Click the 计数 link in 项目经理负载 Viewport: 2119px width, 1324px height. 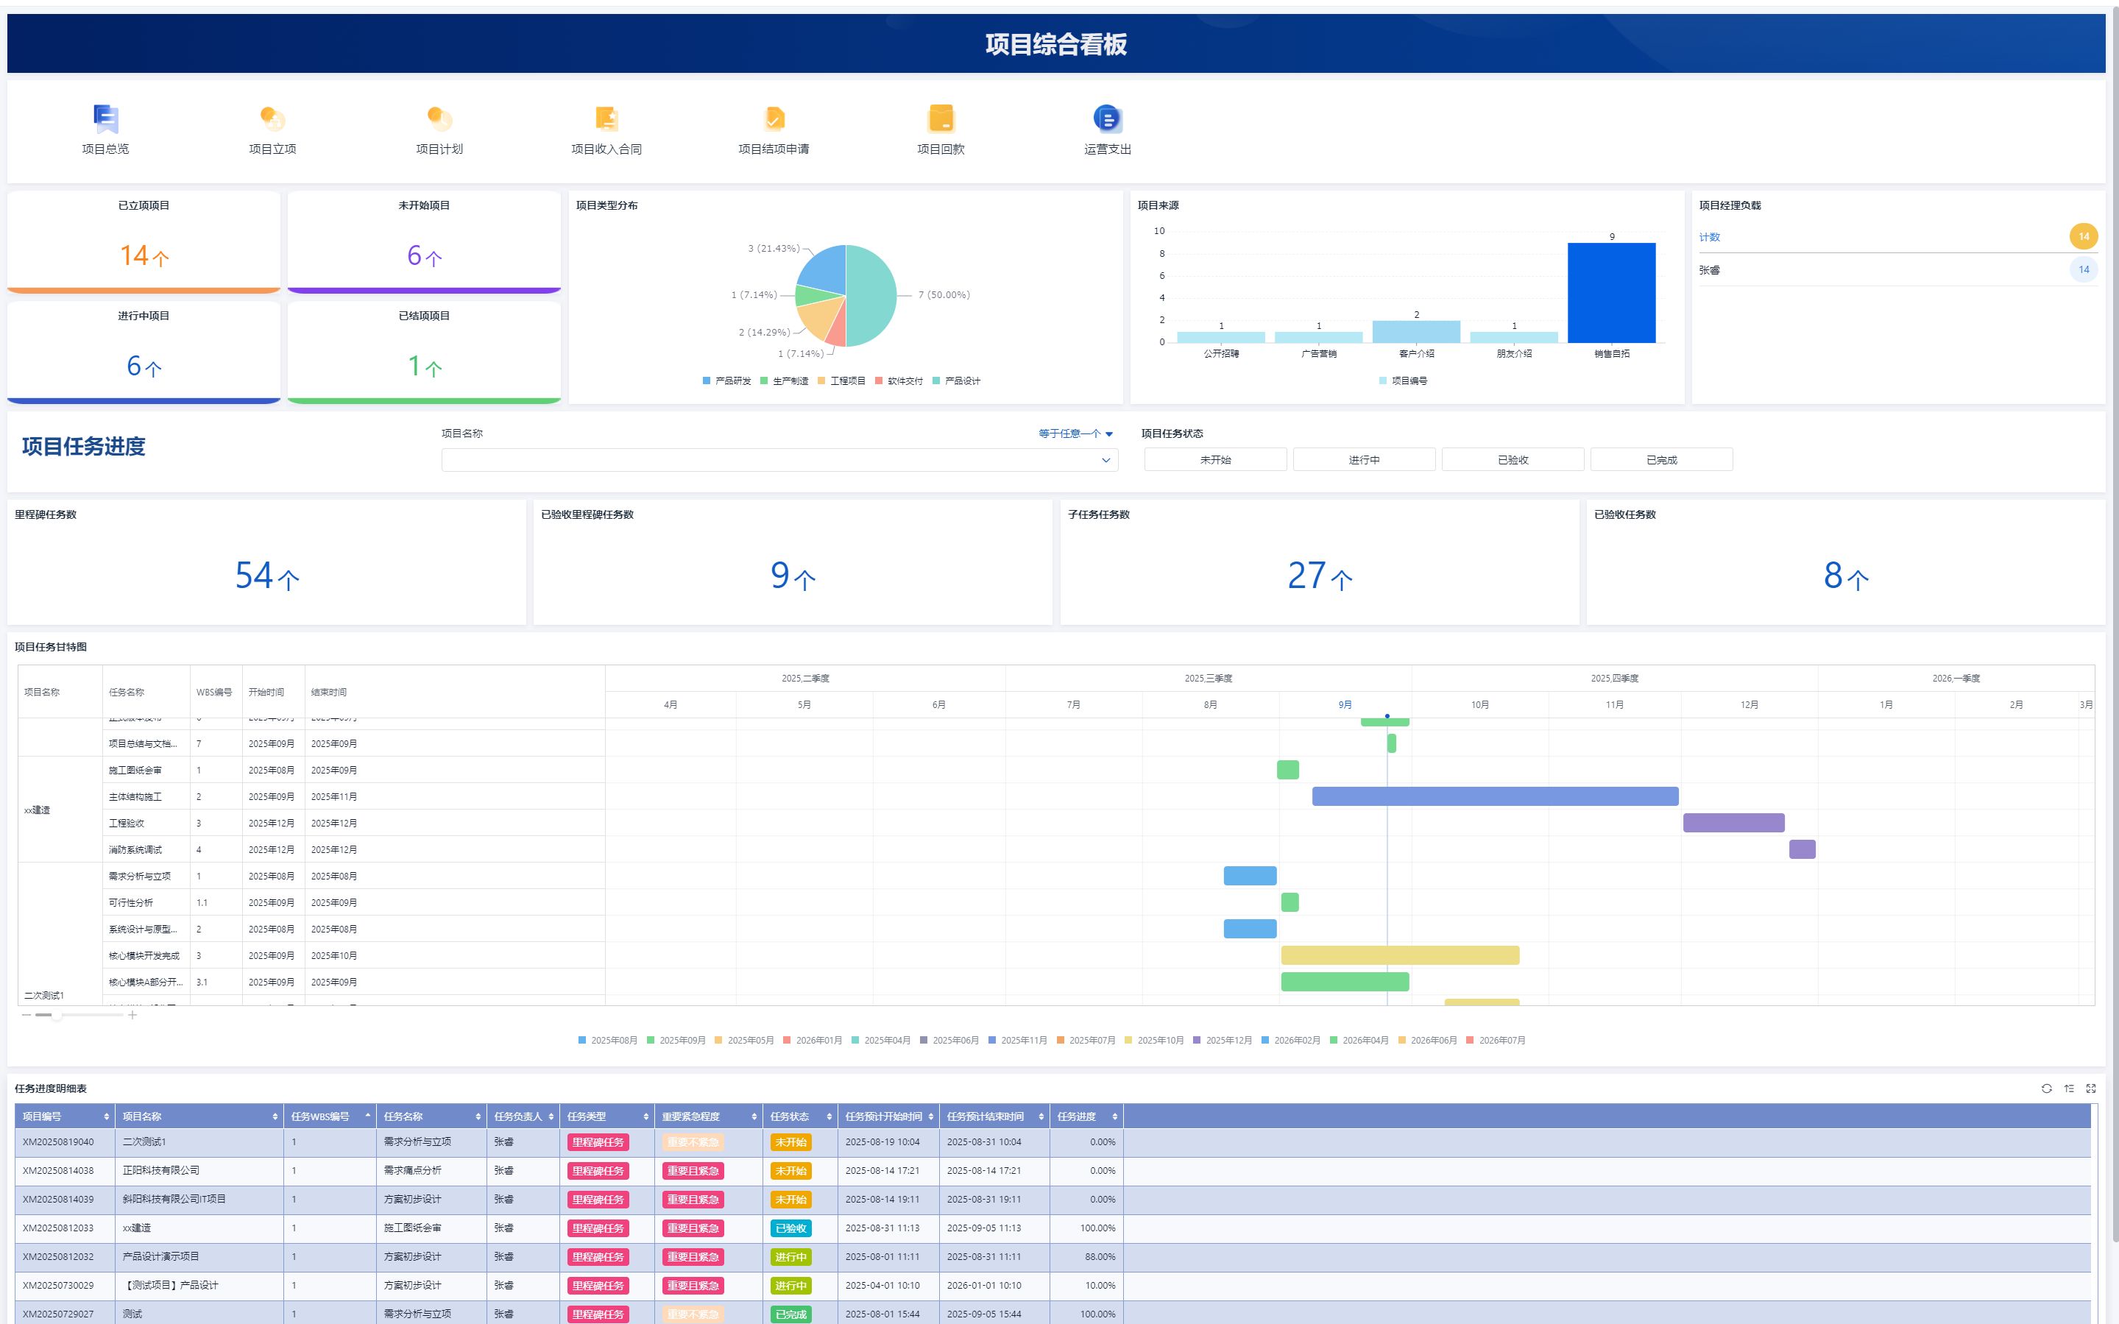[x=1709, y=237]
